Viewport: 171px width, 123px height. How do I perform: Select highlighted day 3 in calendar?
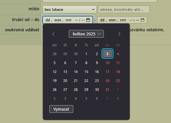107,54
